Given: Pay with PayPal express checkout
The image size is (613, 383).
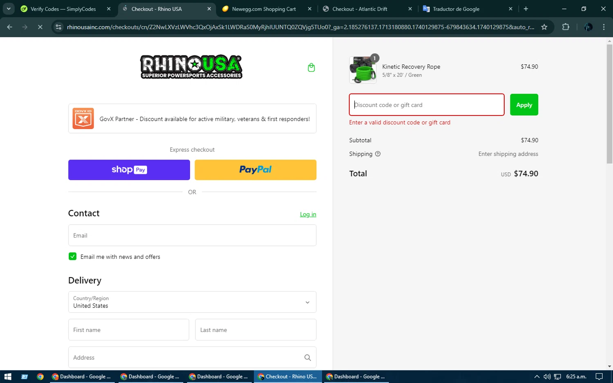Looking at the screenshot, I should 255,170.
